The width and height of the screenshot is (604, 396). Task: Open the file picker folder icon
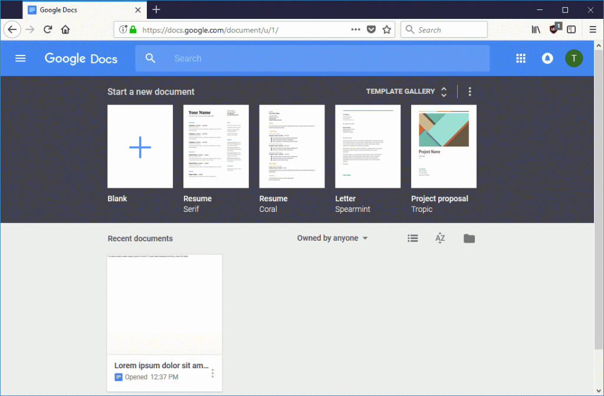click(x=469, y=238)
